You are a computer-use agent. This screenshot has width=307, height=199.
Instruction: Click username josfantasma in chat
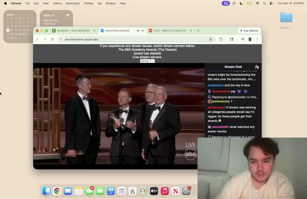tap(221, 101)
